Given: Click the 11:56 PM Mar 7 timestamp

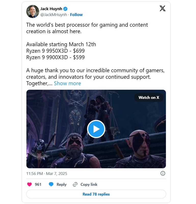Looking at the screenshot, I should (47, 173).
